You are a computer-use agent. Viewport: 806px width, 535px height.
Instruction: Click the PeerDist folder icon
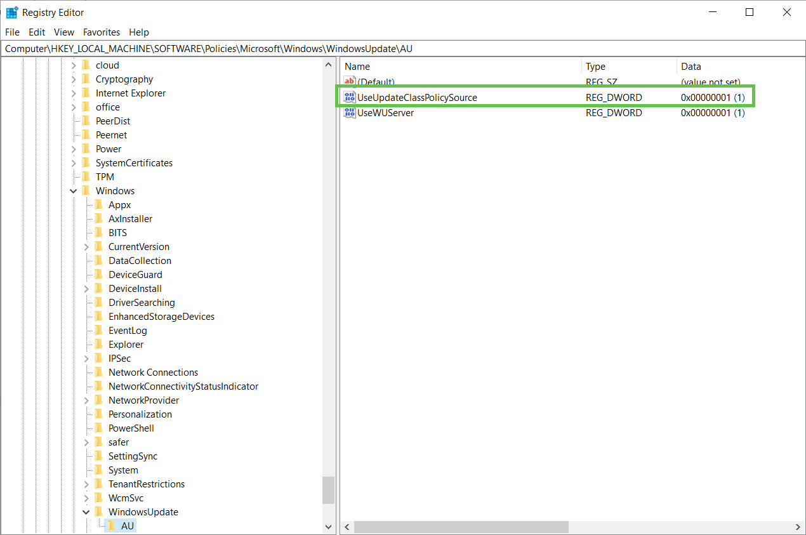86,121
